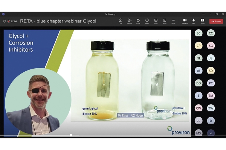This screenshot has height=150, width=226.
Task: Click the 'generic glycol' caption
Action: click(90, 108)
